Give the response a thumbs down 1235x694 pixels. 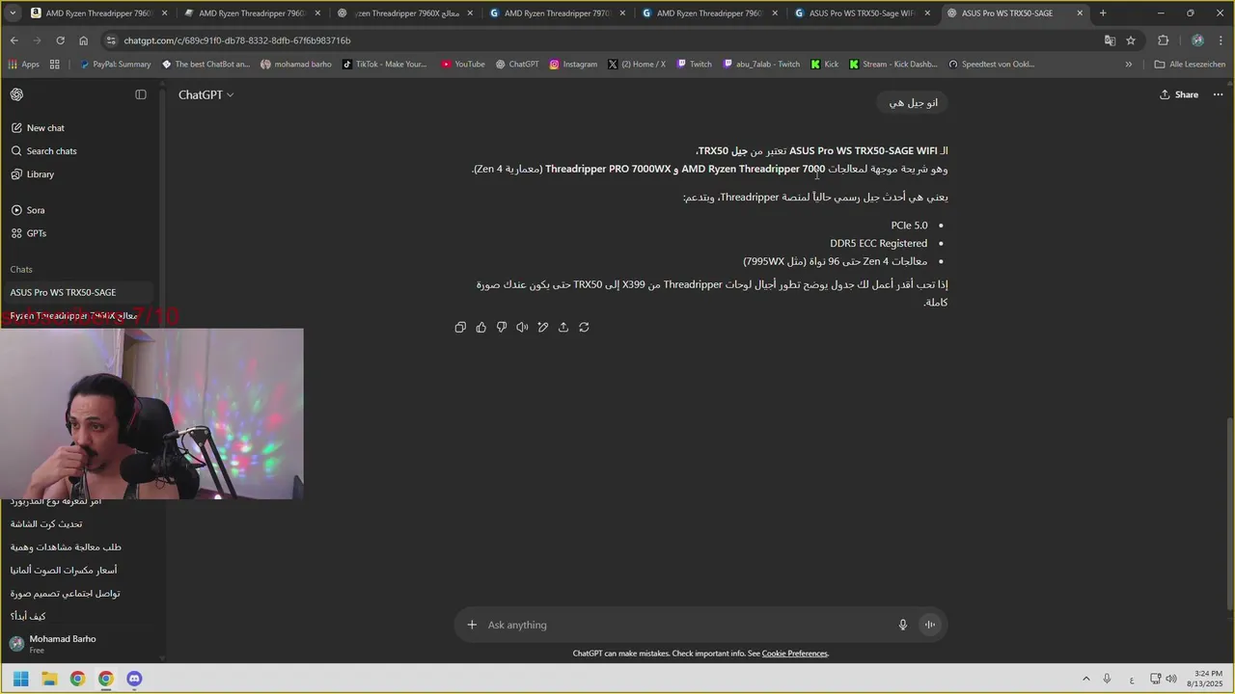pyautogui.click(x=502, y=328)
